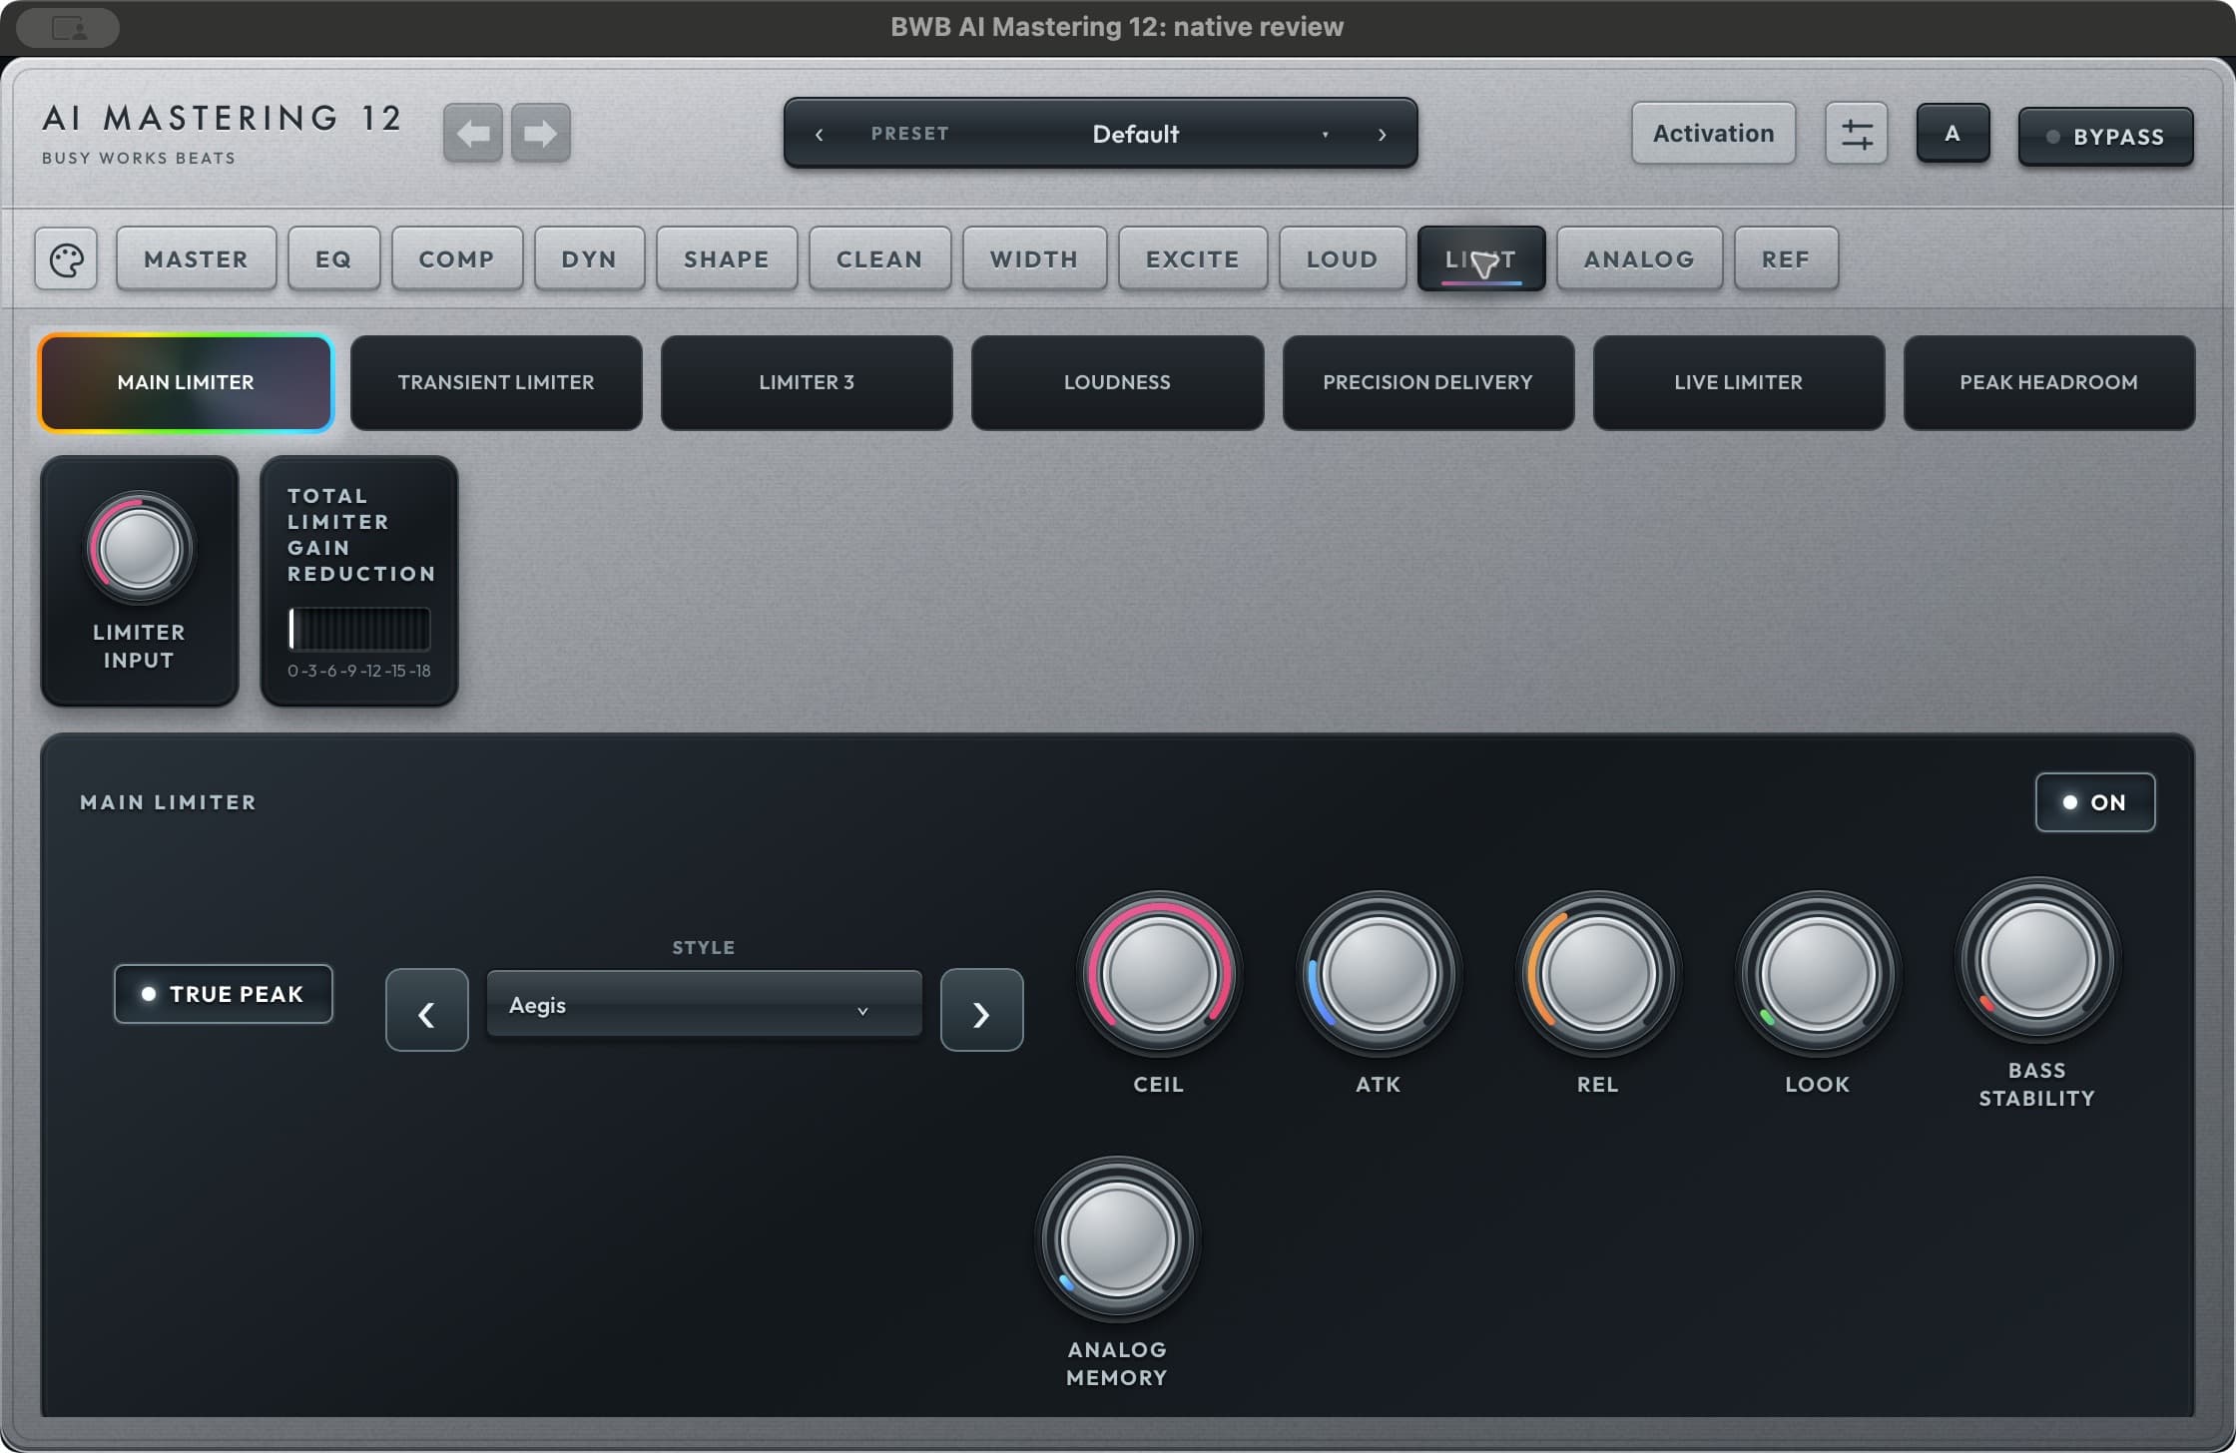Click the ANALOG MEMORY knob

click(1117, 1239)
